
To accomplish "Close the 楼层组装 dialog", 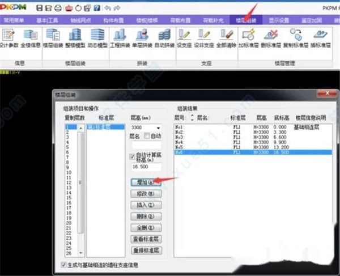I will (x=328, y=94).
